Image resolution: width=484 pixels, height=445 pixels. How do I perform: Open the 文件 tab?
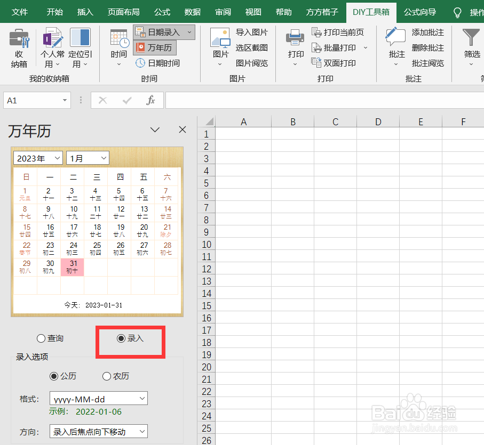click(19, 12)
